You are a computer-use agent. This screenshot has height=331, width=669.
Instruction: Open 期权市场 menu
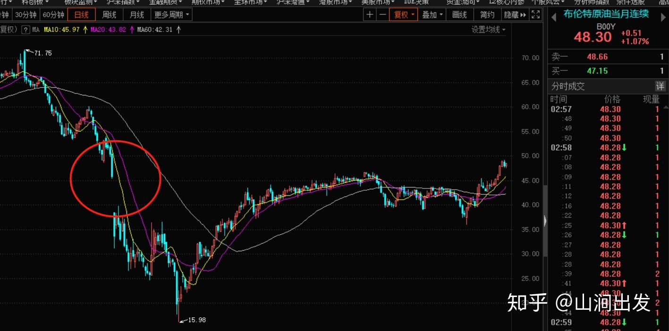click(208, 2)
